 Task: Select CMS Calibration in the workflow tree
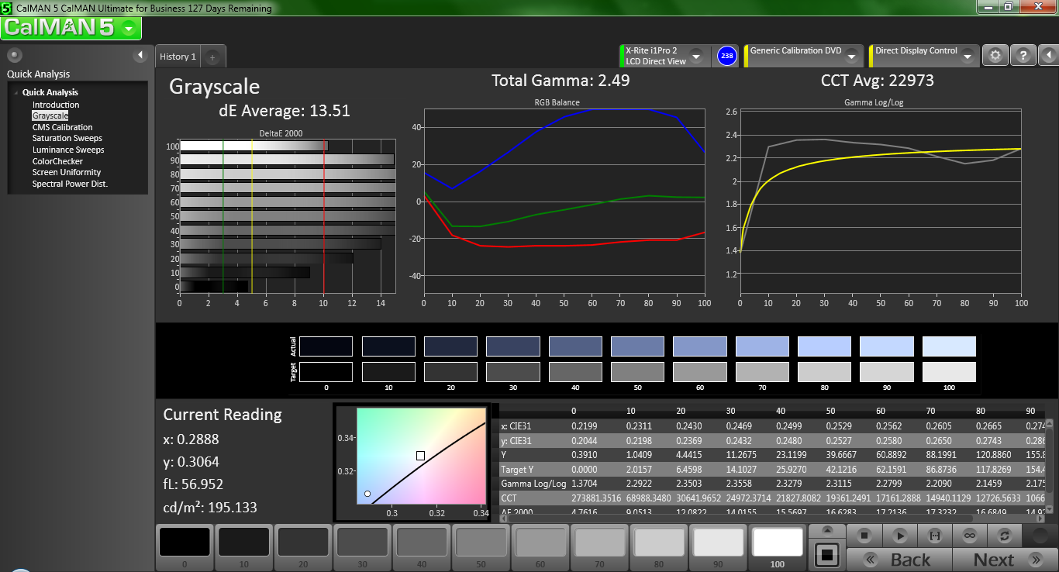point(62,127)
